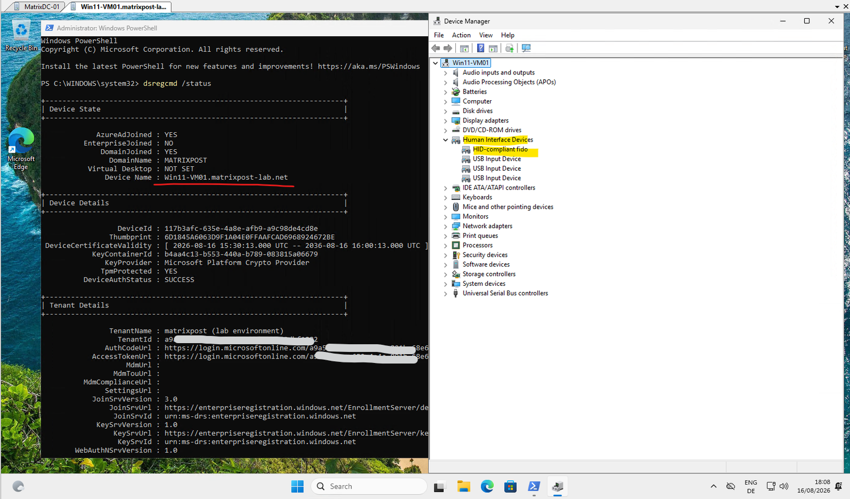Collapse Human Interface Devices
This screenshot has height=499, width=850.
(x=445, y=140)
